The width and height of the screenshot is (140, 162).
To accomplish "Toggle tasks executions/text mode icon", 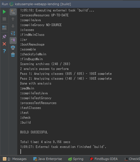I will point(13,12).
